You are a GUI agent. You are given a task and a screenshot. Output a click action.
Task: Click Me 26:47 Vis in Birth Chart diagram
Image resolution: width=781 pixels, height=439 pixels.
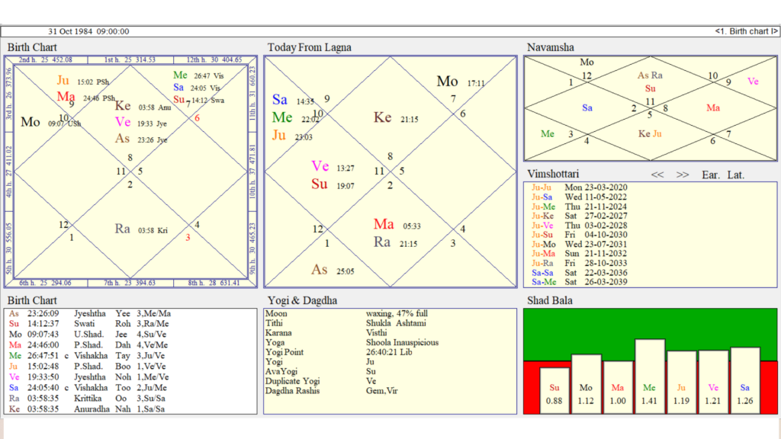click(x=198, y=75)
